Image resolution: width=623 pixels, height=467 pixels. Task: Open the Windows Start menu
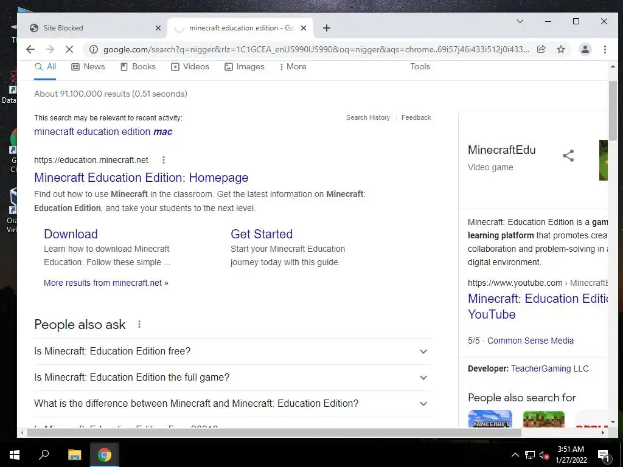click(15, 455)
